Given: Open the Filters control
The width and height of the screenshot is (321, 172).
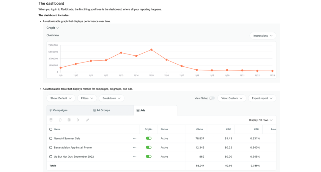Looking at the screenshot, I should click(x=87, y=98).
